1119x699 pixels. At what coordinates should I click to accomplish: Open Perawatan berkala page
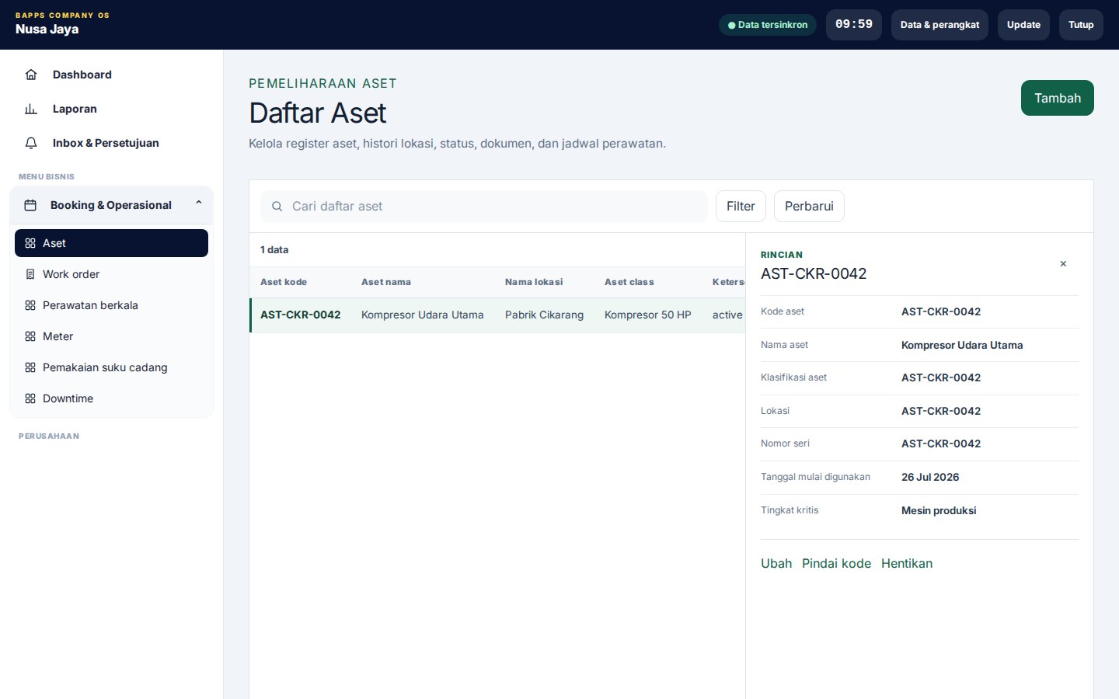pos(111,305)
